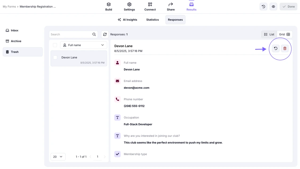This screenshot has width=300, height=169.
Task: Open the Build section
Action: [109, 7]
